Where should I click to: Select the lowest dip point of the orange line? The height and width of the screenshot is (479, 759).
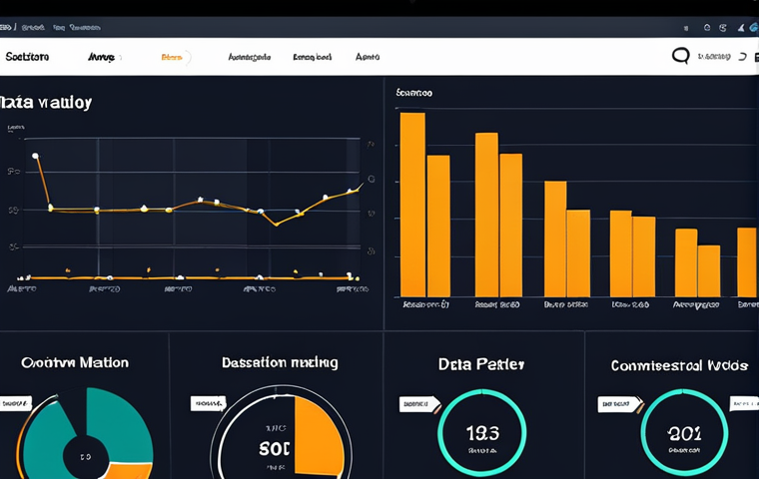pyautogui.click(x=276, y=225)
